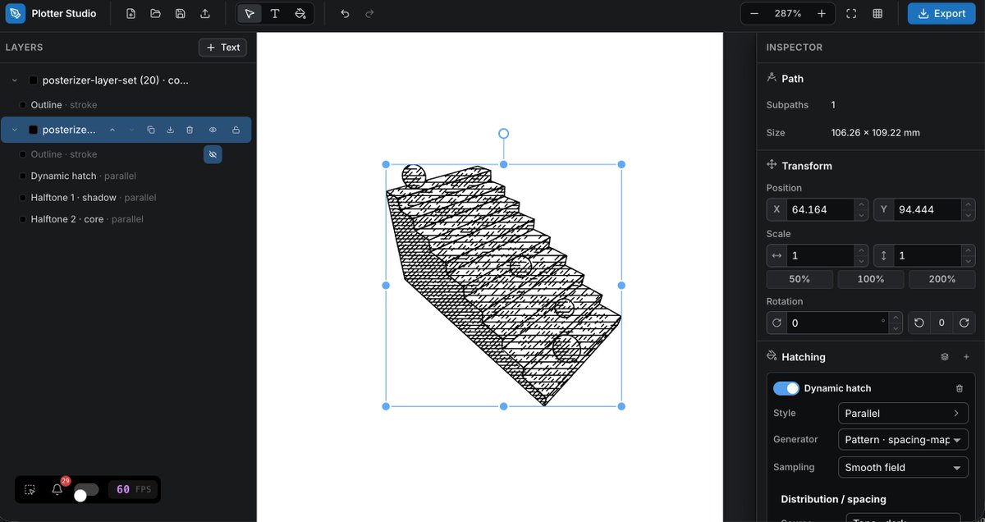Redo the last undone action
Viewport: 985px width, 522px height.
point(369,13)
